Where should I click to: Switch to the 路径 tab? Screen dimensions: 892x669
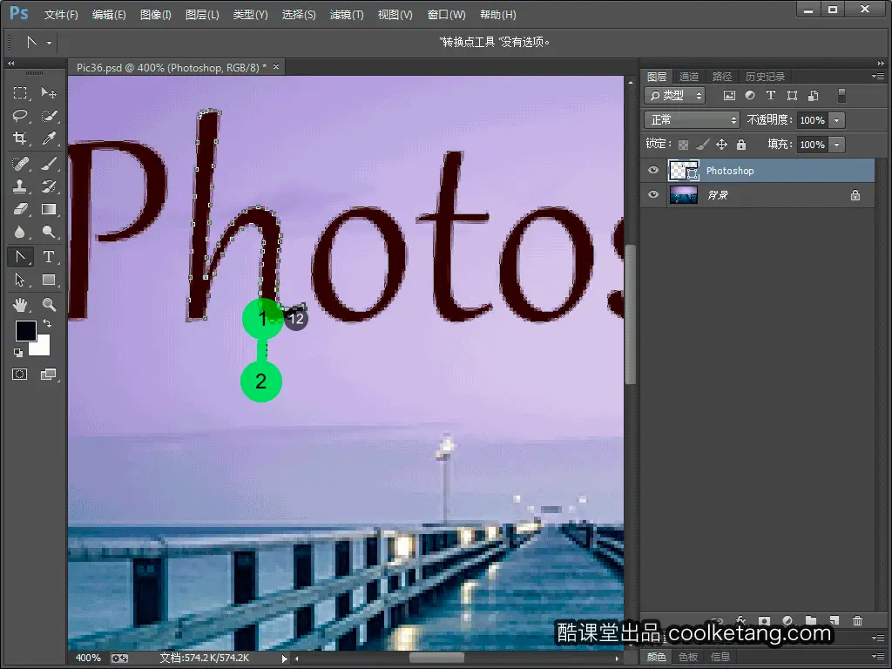[722, 77]
